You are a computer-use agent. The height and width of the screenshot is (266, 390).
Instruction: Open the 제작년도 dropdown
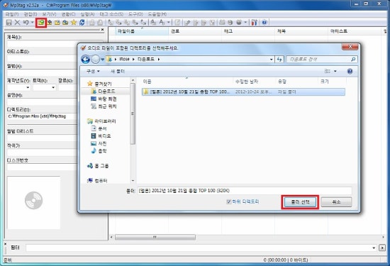click(x=28, y=87)
